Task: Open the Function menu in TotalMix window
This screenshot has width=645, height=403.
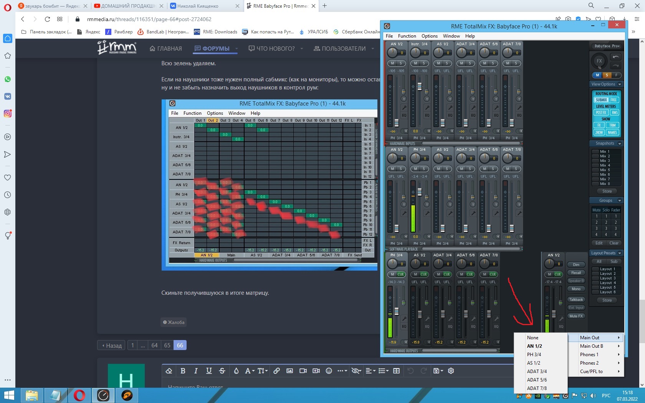Action: (x=407, y=36)
